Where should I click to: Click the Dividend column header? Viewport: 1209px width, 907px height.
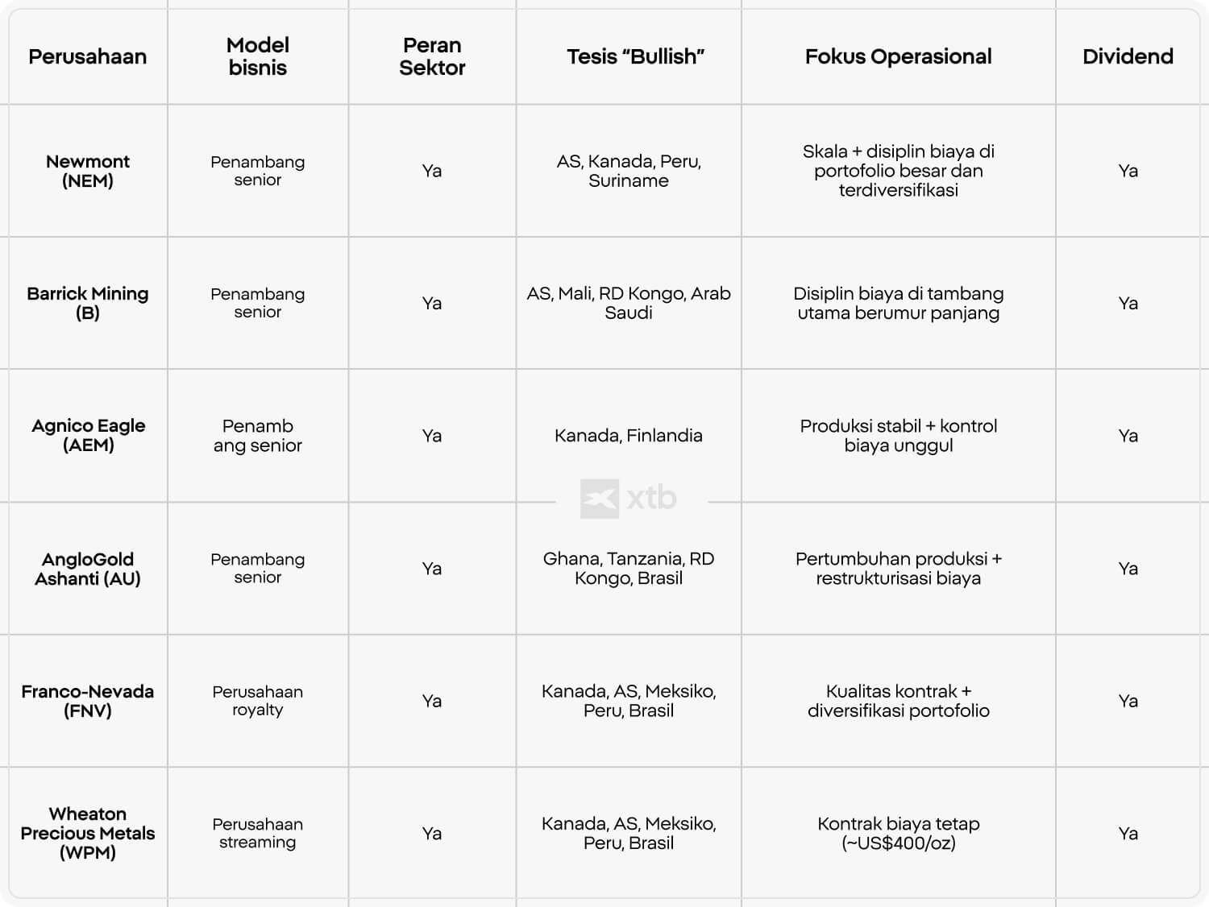coord(1128,56)
